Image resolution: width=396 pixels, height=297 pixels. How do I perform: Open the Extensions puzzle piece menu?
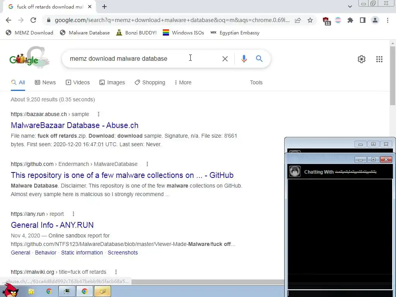pyautogui.click(x=350, y=20)
